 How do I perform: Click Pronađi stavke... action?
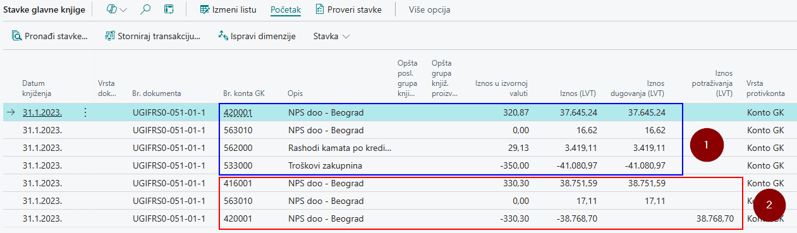pos(56,37)
